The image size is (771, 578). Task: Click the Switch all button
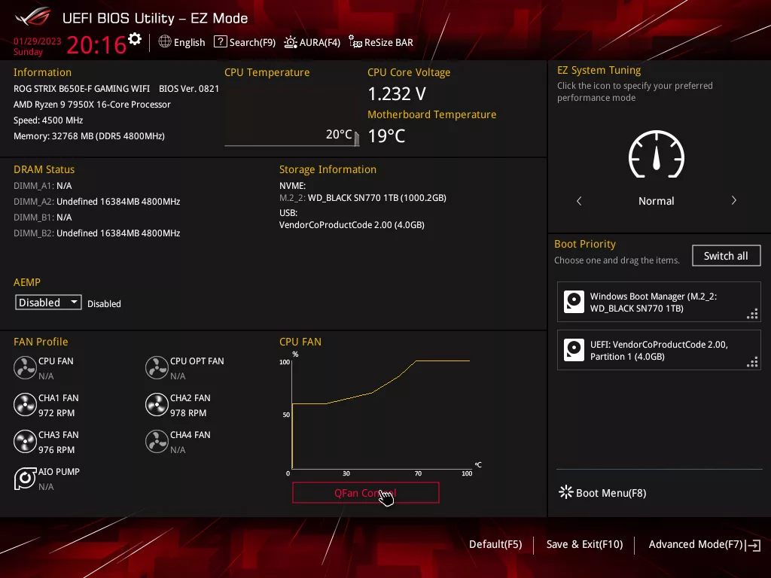click(x=725, y=255)
